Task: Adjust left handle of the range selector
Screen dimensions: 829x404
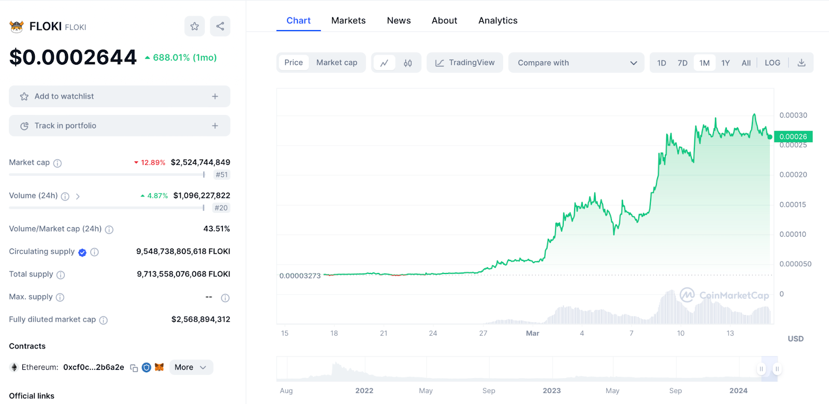Action: [761, 369]
